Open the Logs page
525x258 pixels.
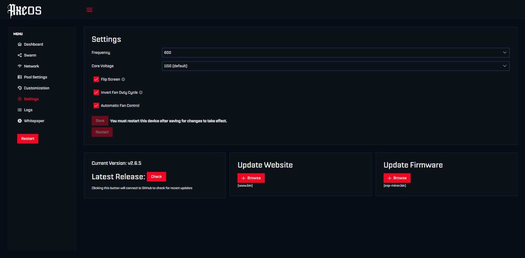coord(28,110)
